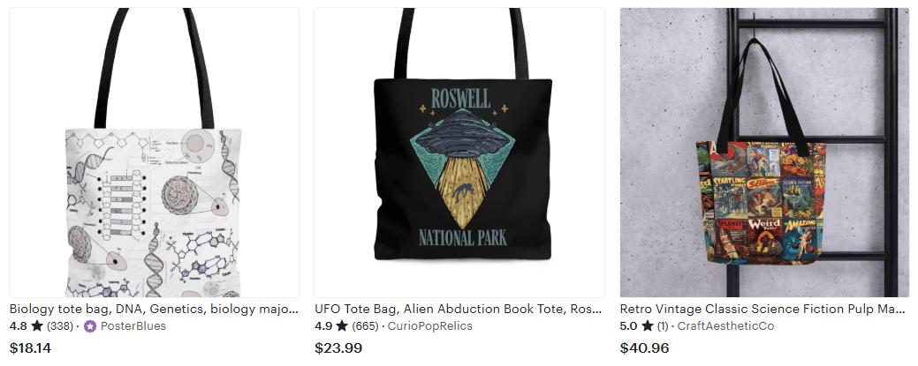
Task: Click the rating star on Biology tote listing
Action: click(x=37, y=325)
